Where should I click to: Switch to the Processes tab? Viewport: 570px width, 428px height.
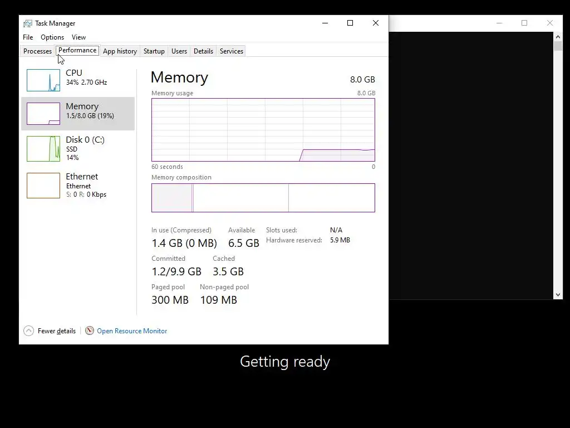click(x=37, y=51)
